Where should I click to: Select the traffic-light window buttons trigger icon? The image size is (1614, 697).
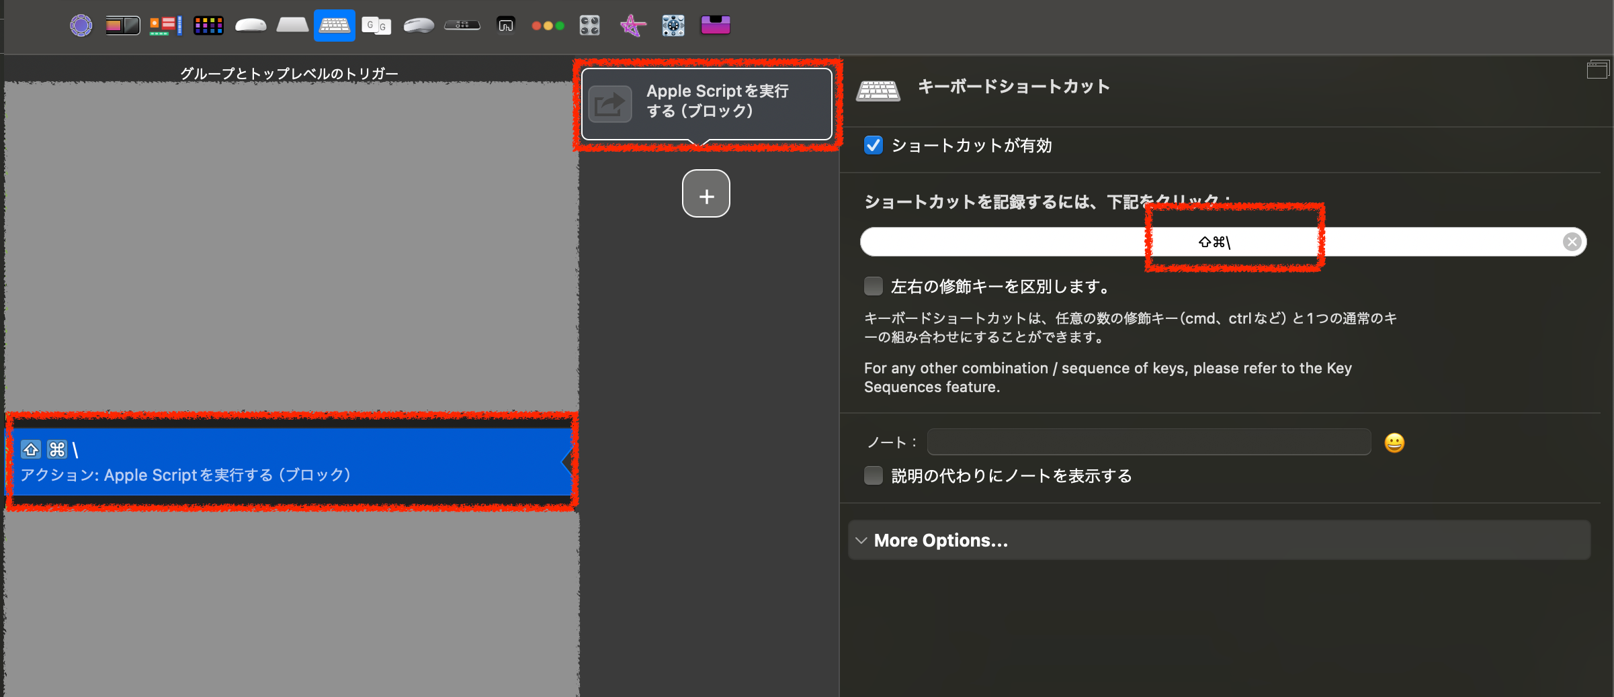click(548, 26)
